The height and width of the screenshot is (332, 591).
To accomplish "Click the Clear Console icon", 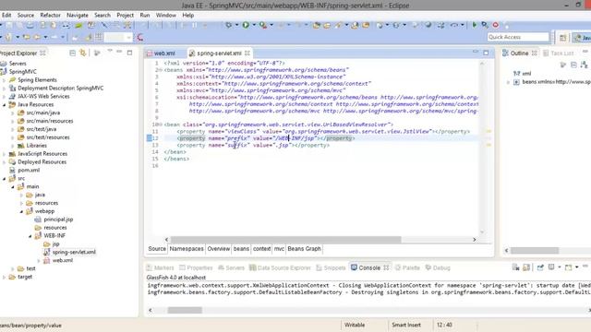I will (515, 267).
